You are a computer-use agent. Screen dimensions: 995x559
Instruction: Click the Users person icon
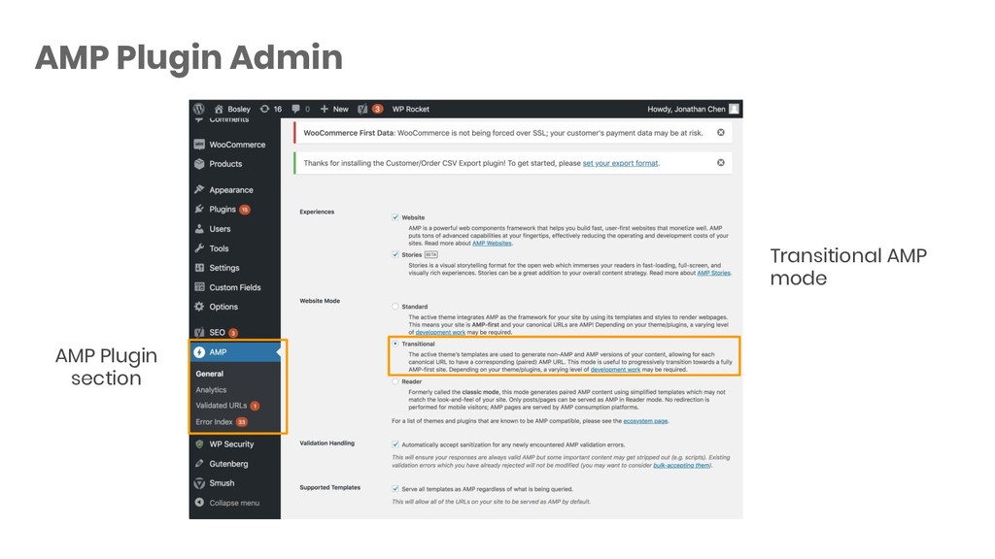click(199, 229)
